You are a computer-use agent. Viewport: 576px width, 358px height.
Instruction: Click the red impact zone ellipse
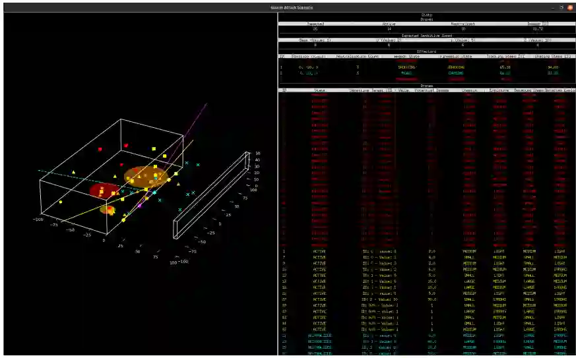coord(104,191)
